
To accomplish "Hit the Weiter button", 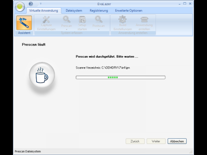I will pos(156,141).
